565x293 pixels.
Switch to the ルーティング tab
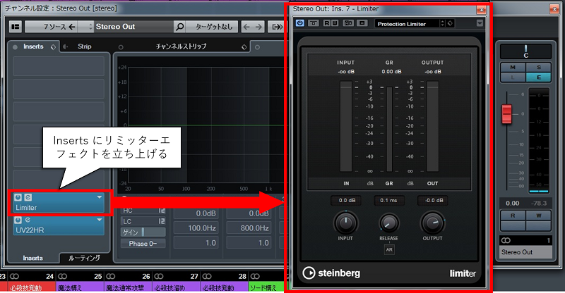point(84,258)
